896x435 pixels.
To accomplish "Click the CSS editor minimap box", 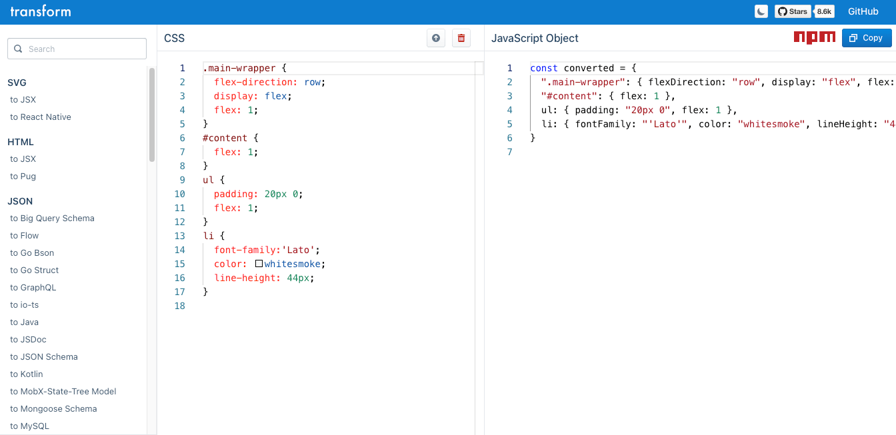I will click(479, 68).
